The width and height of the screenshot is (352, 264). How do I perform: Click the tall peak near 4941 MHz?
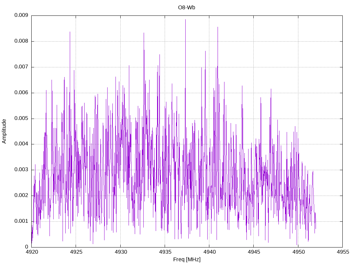218,28
